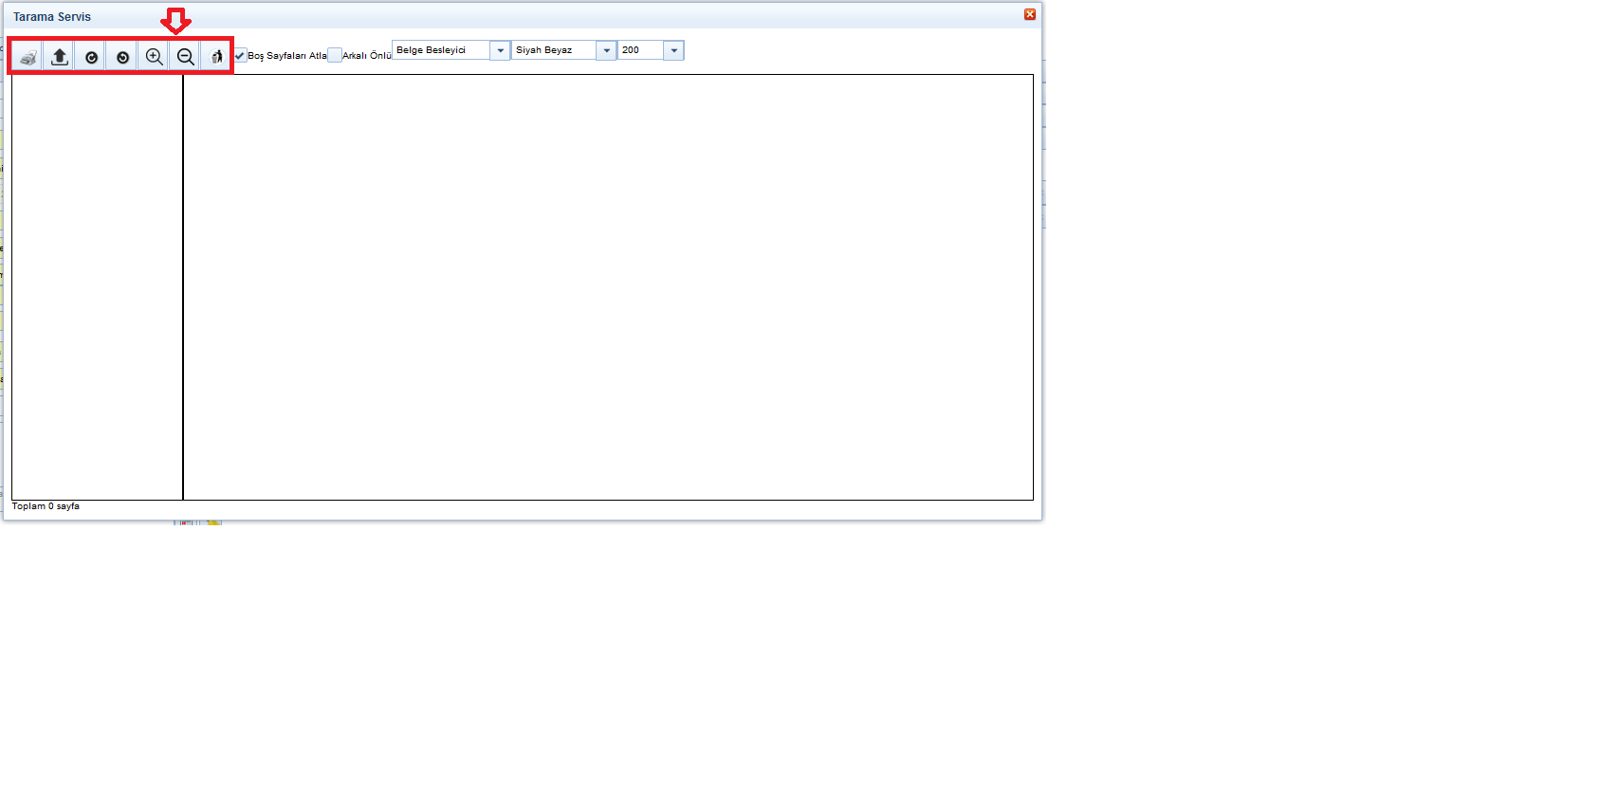
Task: Click the left page thumbnails panel
Action: [x=97, y=286]
